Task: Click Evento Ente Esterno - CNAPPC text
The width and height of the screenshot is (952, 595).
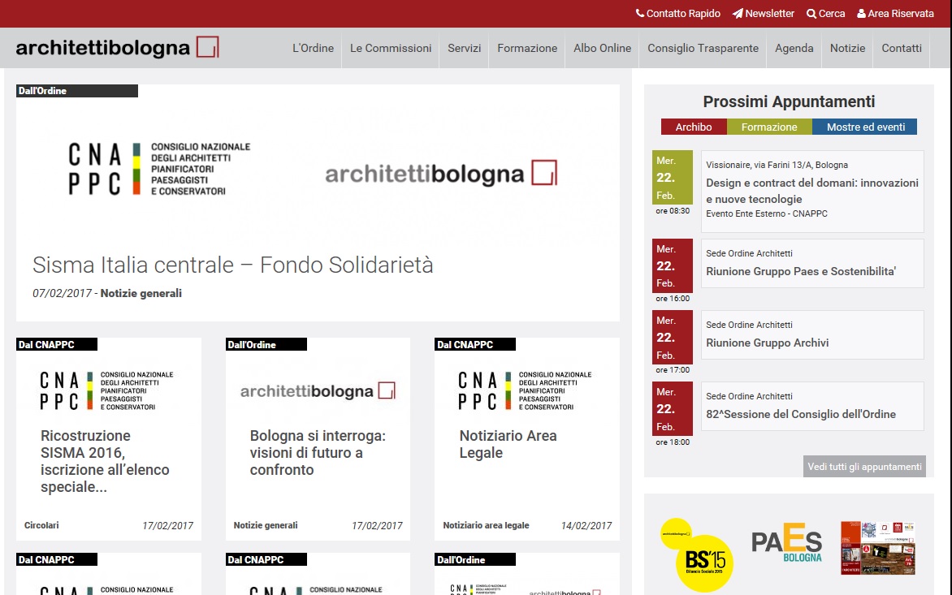Action: (766, 213)
